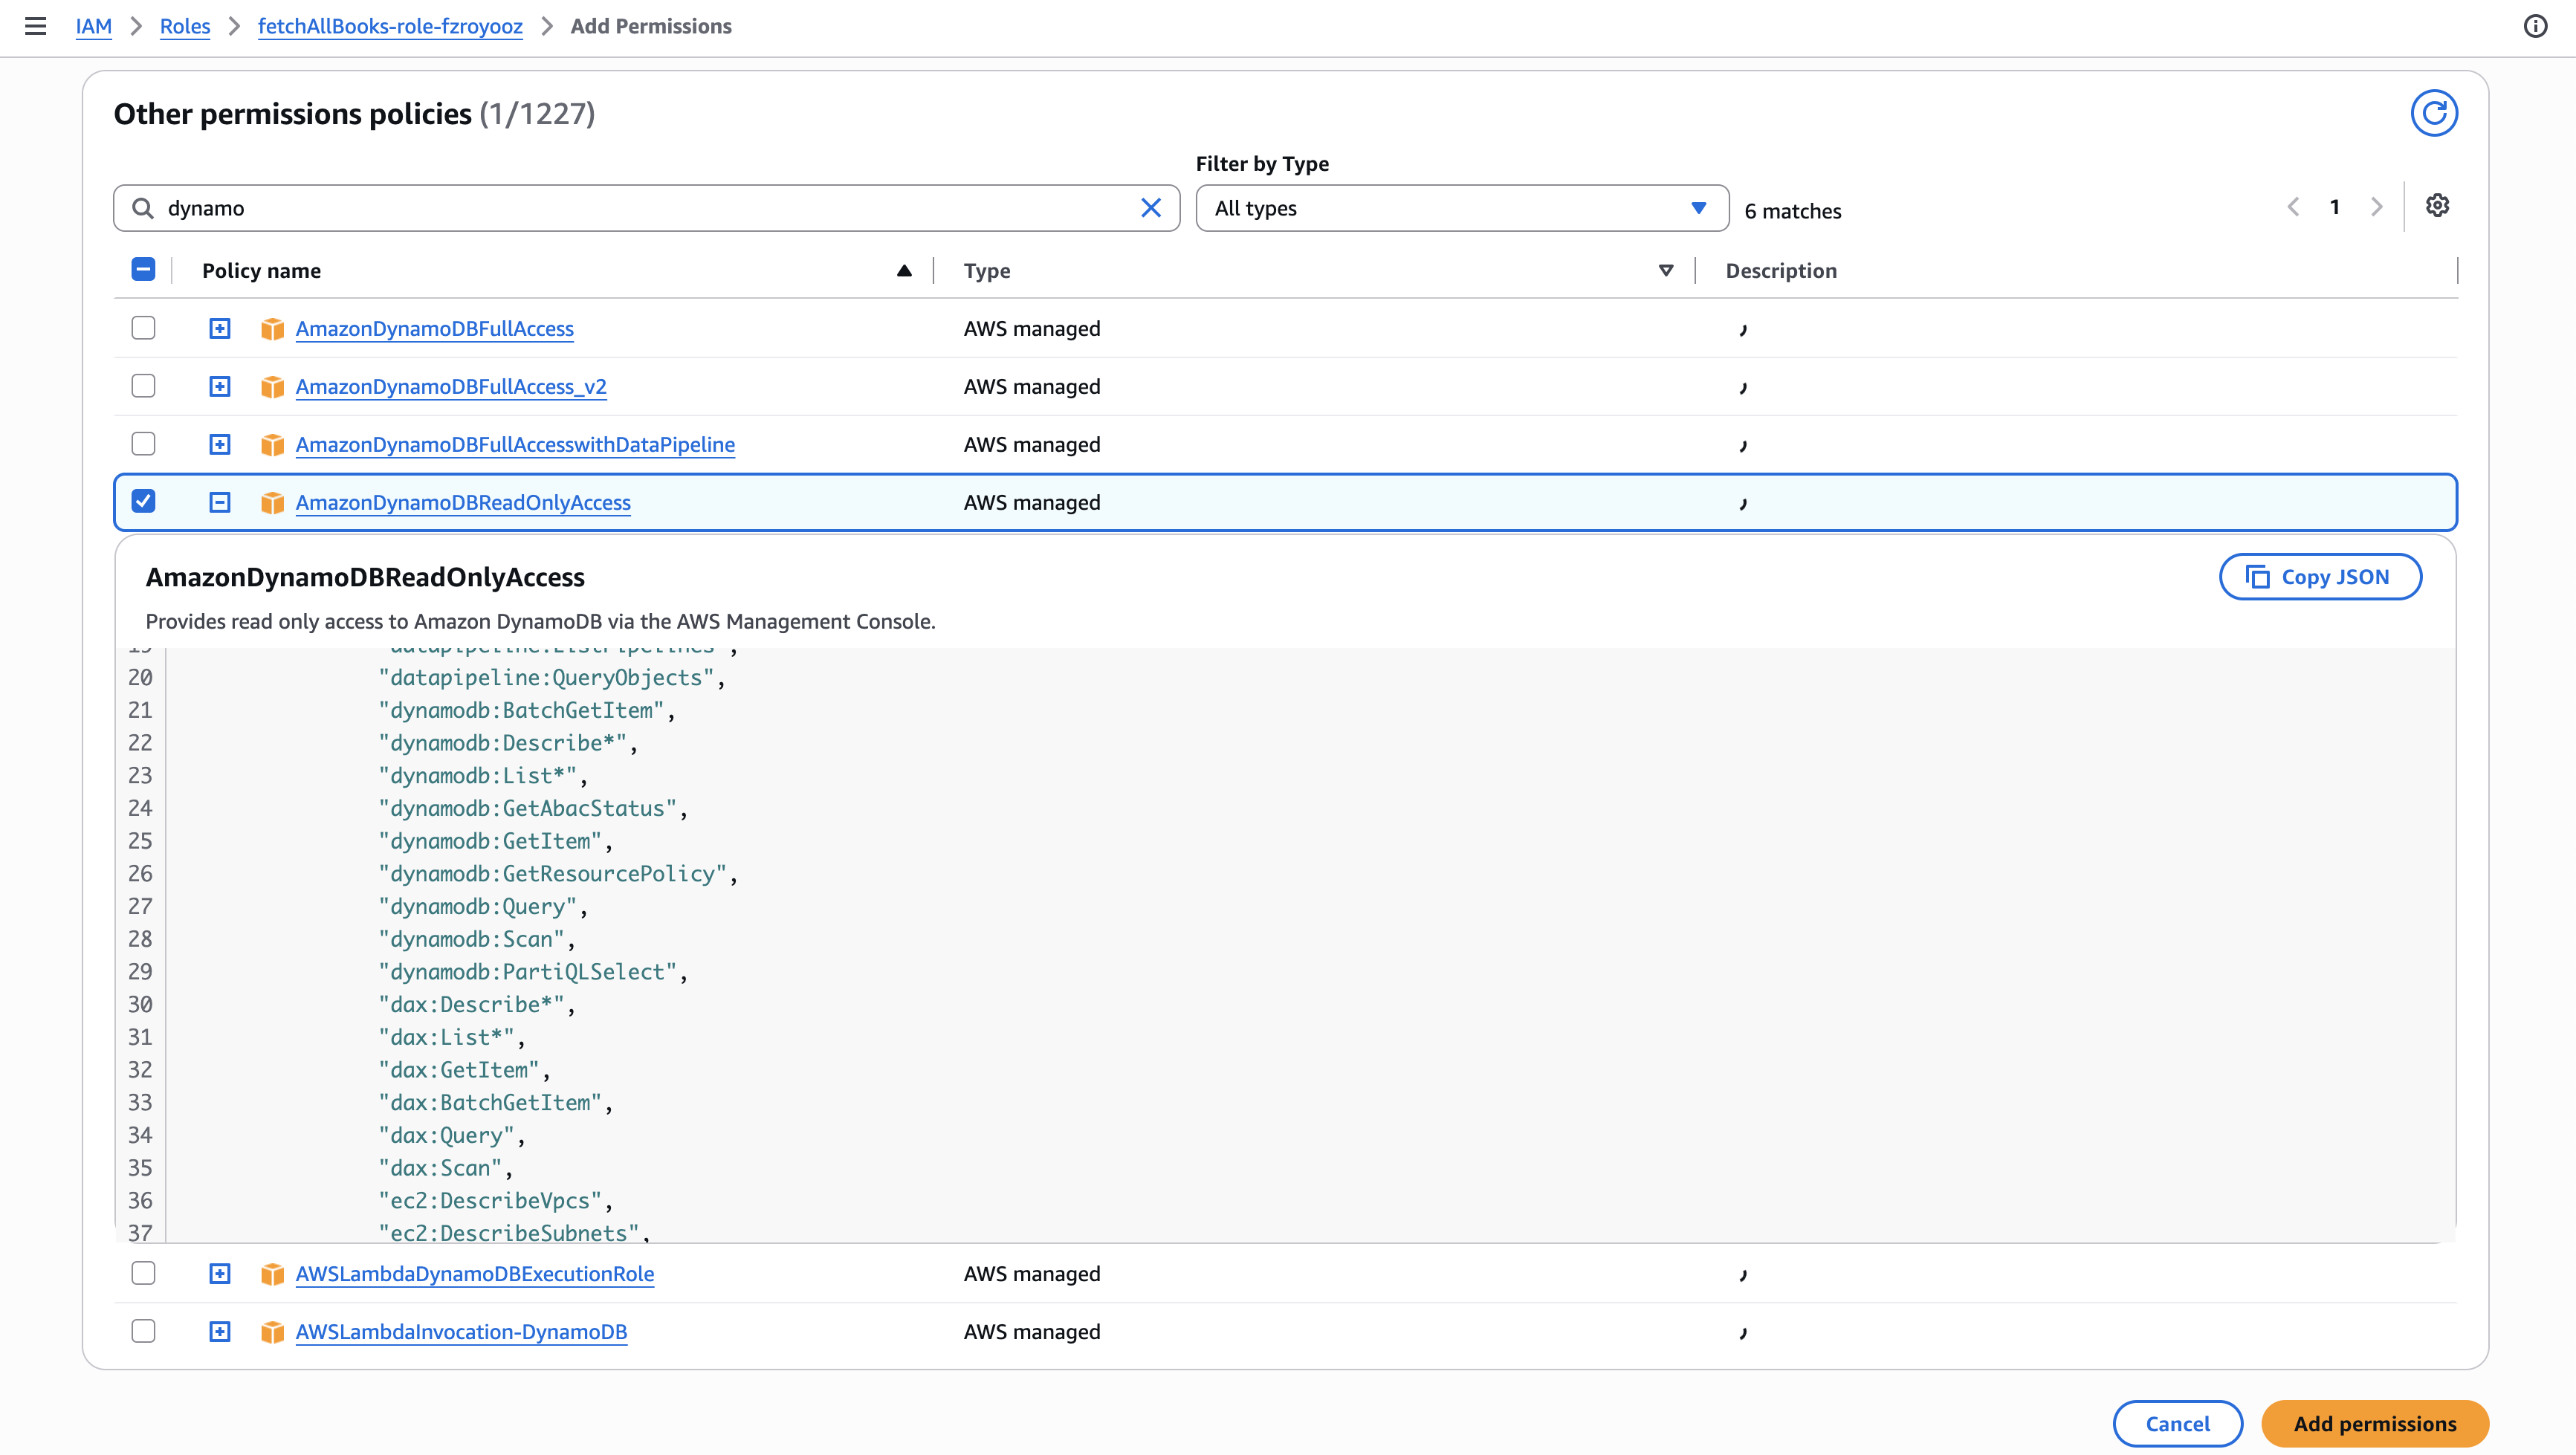The image size is (2576, 1455).
Task: Click "dax:BatchGetItem" line in JSON
Action: 495,1103
